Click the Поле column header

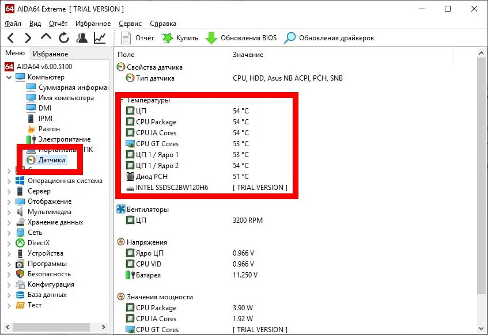172,55
